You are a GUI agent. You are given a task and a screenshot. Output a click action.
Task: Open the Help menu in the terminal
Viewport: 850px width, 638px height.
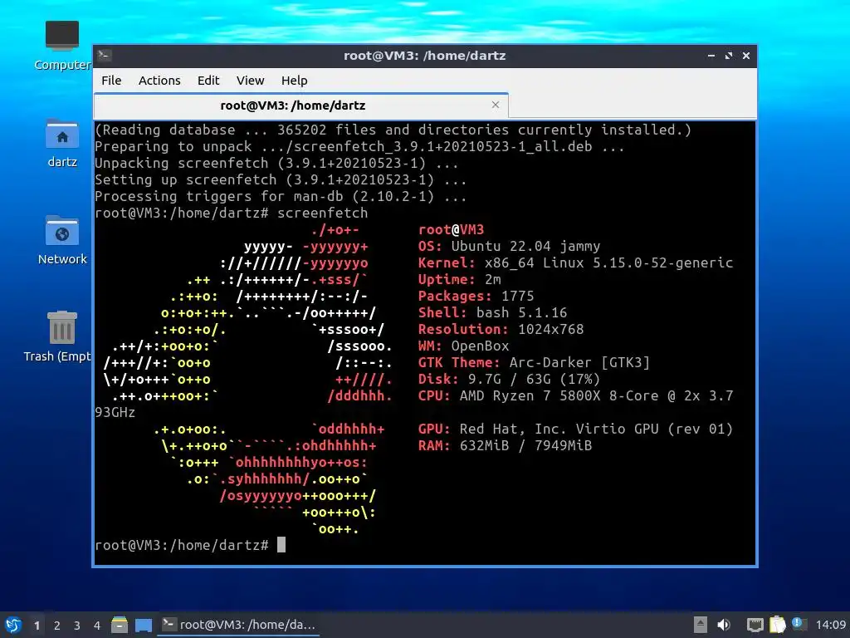pos(295,81)
